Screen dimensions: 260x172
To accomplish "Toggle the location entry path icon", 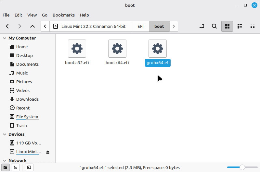I will pos(202,26).
